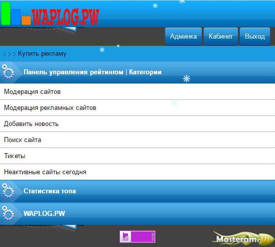275x247 pixels.
Task: Expand the Статистика топа section
Action: pyautogui.click(x=137, y=191)
